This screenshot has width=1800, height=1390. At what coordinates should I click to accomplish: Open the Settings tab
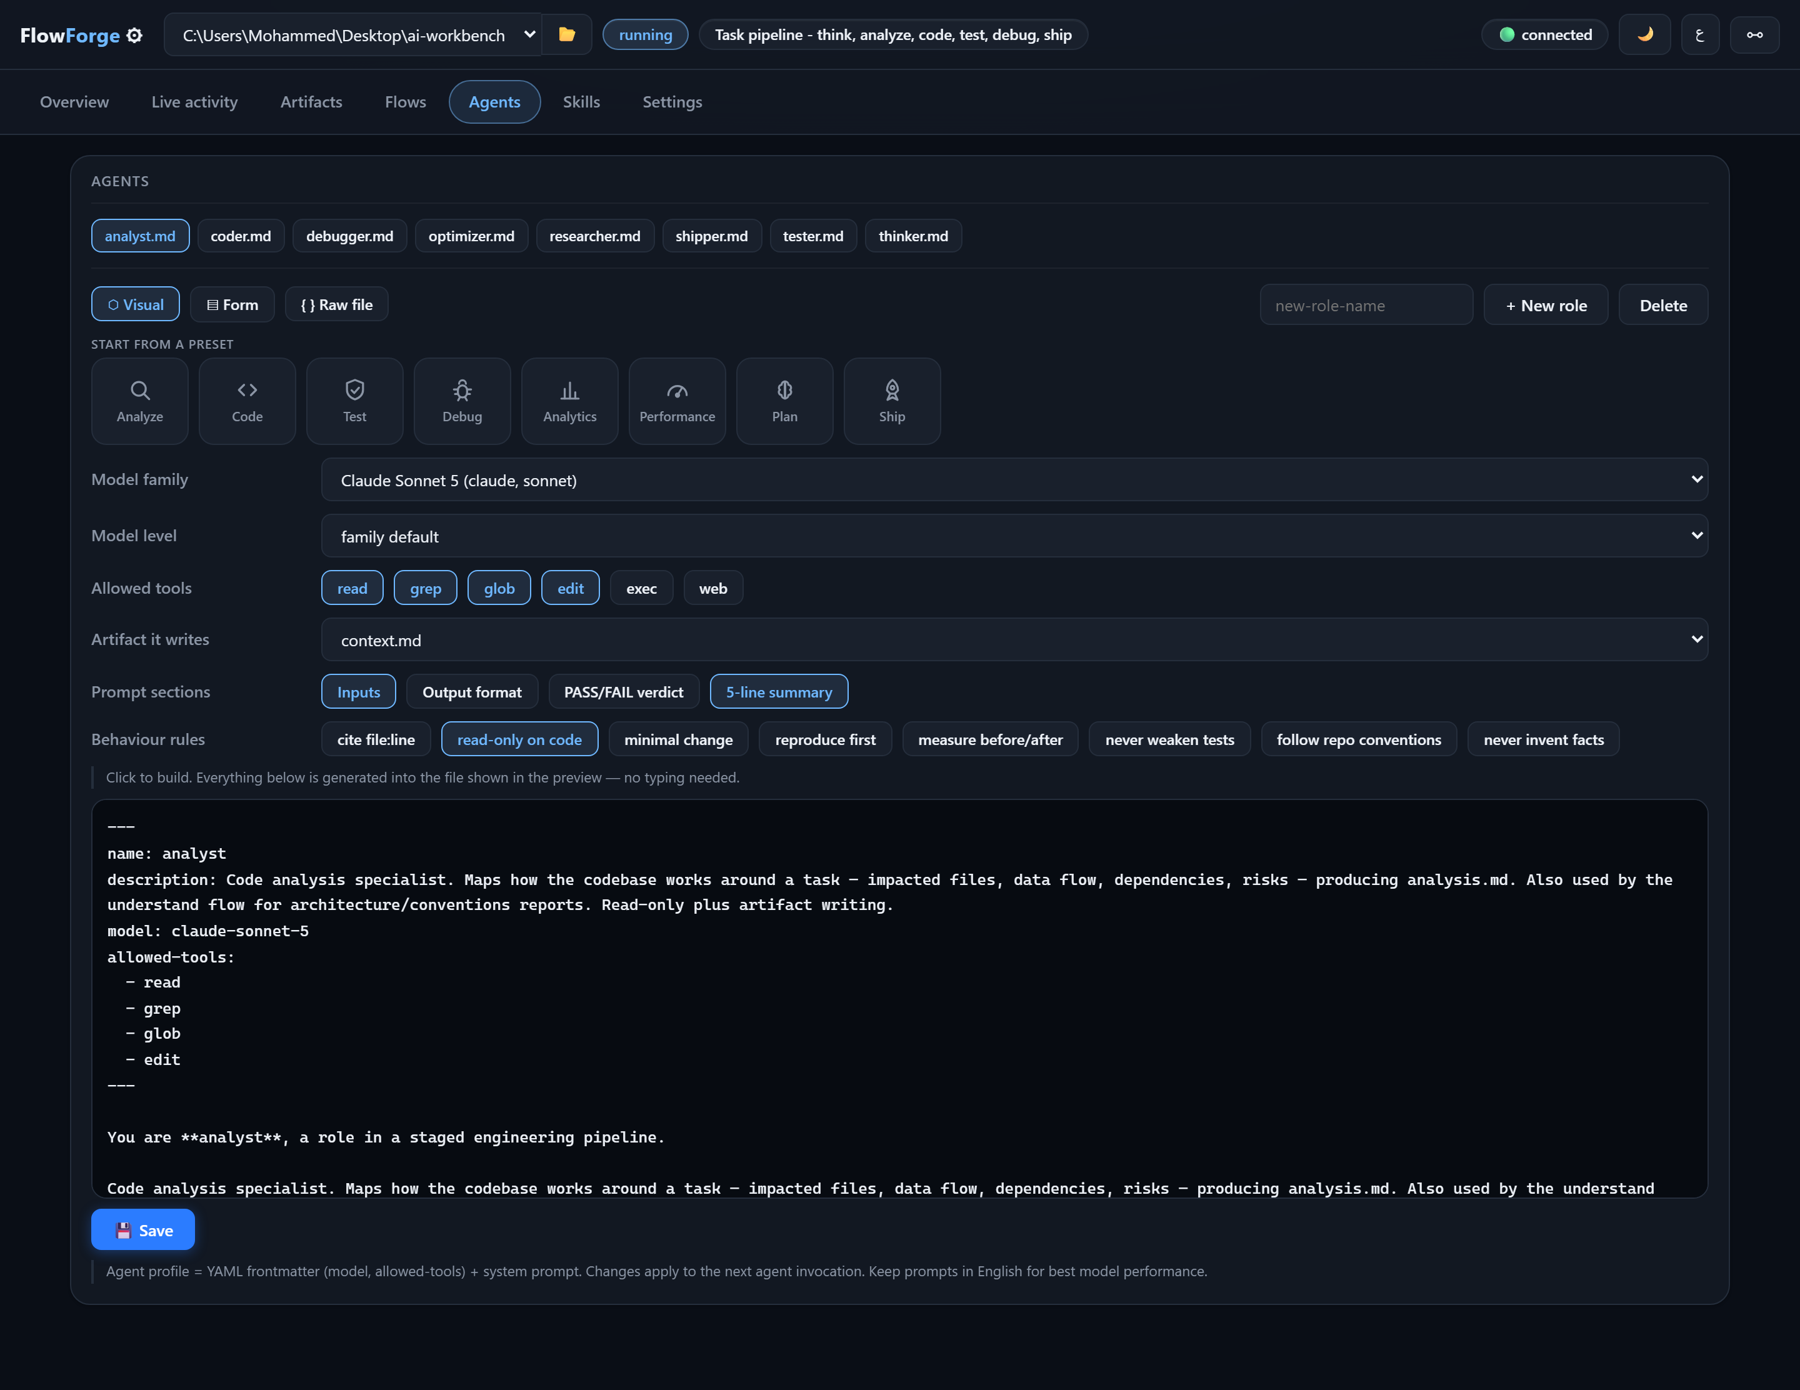tap(672, 101)
